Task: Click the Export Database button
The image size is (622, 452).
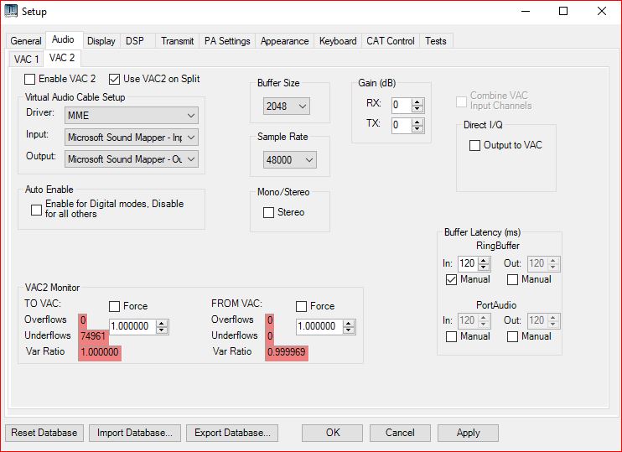Action: [231, 433]
